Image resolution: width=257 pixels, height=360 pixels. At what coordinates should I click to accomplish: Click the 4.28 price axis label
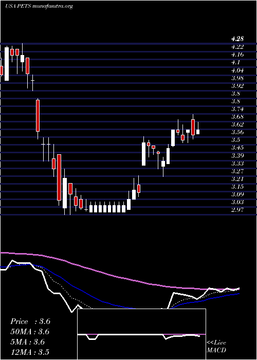click(237, 39)
